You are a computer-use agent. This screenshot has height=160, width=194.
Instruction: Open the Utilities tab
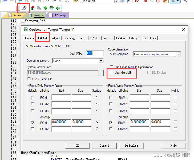pos(149,38)
